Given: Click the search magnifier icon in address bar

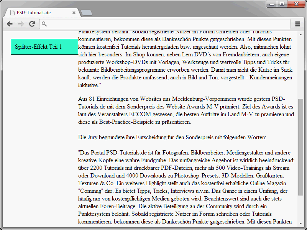Looking at the screenshot, I should tap(44, 24).
